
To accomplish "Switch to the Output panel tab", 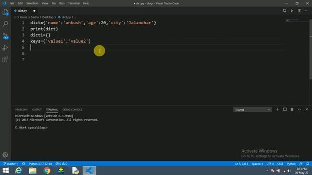I will point(37,109).
